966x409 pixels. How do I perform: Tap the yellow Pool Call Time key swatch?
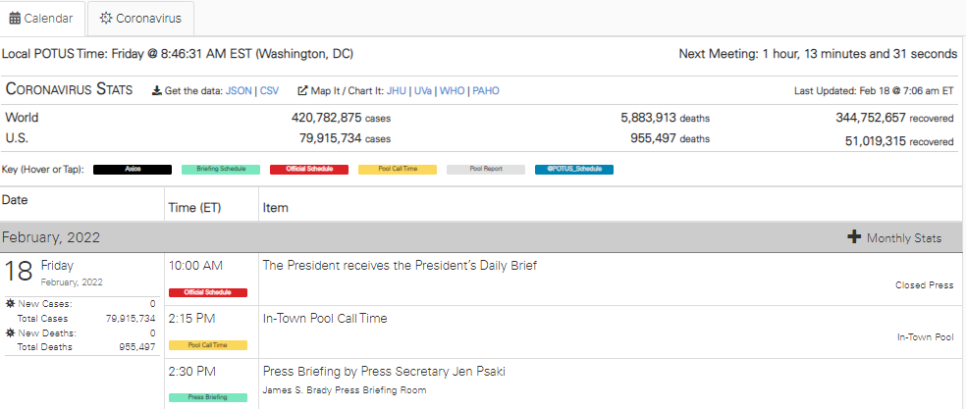398,169
